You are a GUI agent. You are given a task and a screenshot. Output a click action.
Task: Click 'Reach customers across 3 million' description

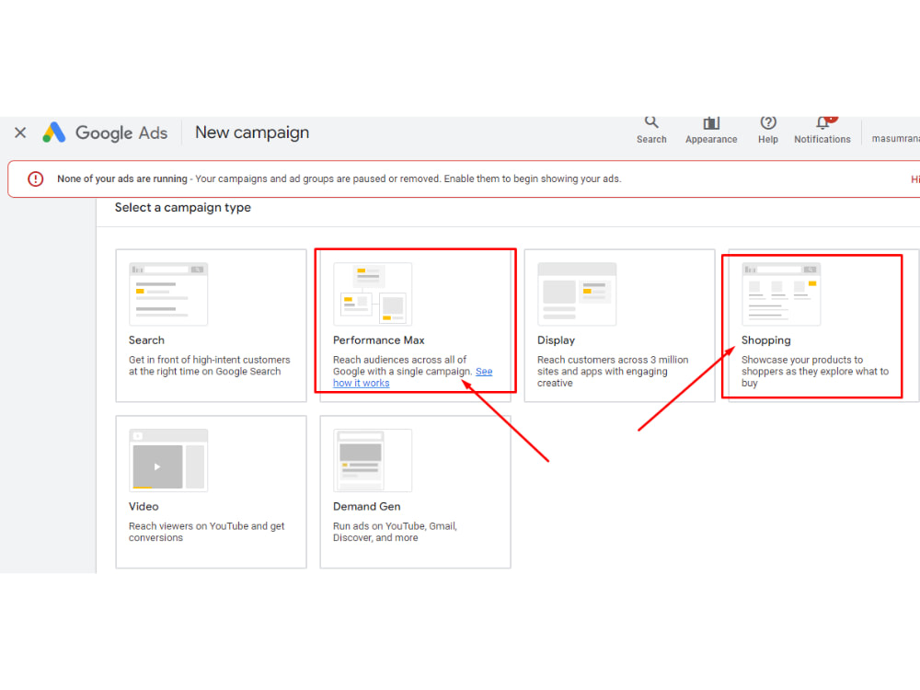tap(613, 372)
